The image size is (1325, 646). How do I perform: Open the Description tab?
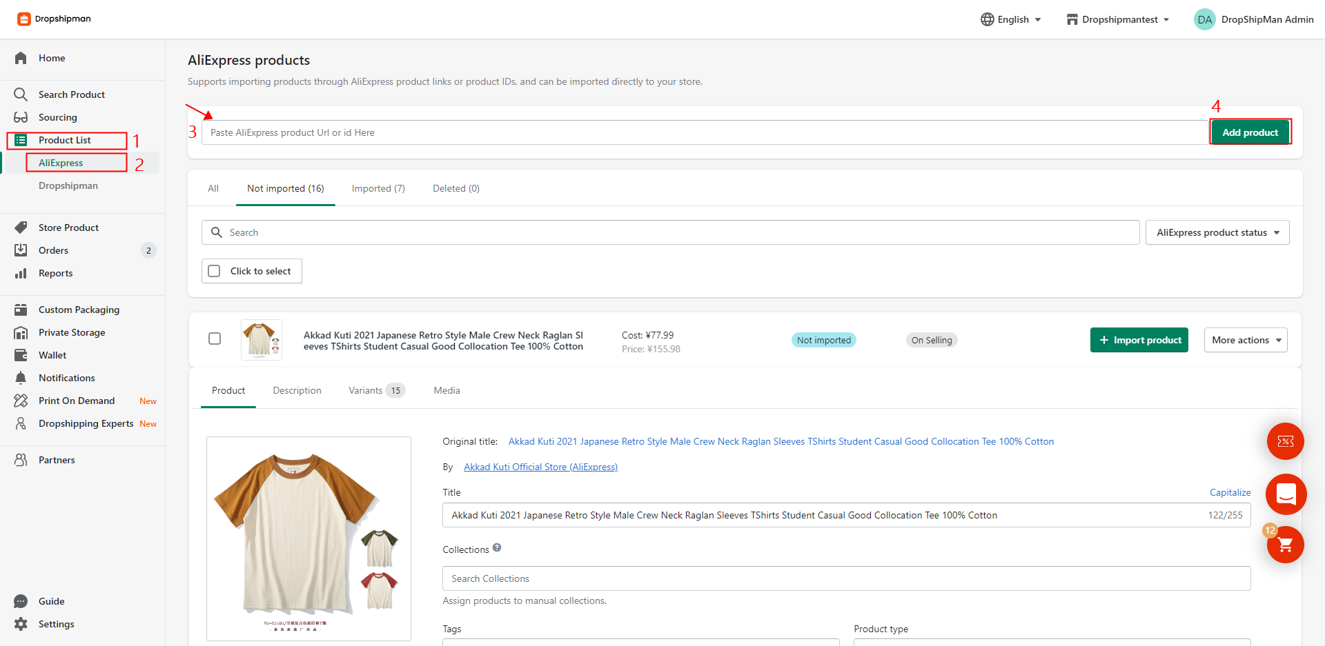297,390
